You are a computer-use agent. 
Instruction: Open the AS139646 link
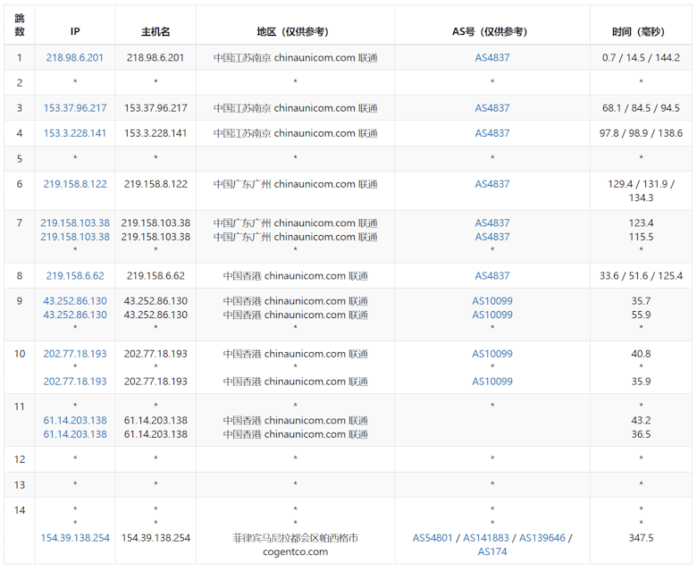click(x=542, y=538)
